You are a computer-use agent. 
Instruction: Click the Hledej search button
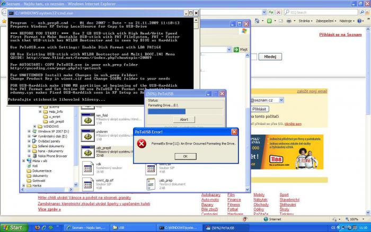[269, 56]
